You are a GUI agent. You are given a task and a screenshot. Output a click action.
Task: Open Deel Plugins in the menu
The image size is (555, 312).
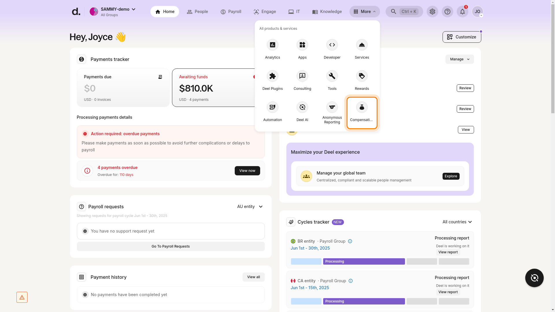click(x=272, y=81)
